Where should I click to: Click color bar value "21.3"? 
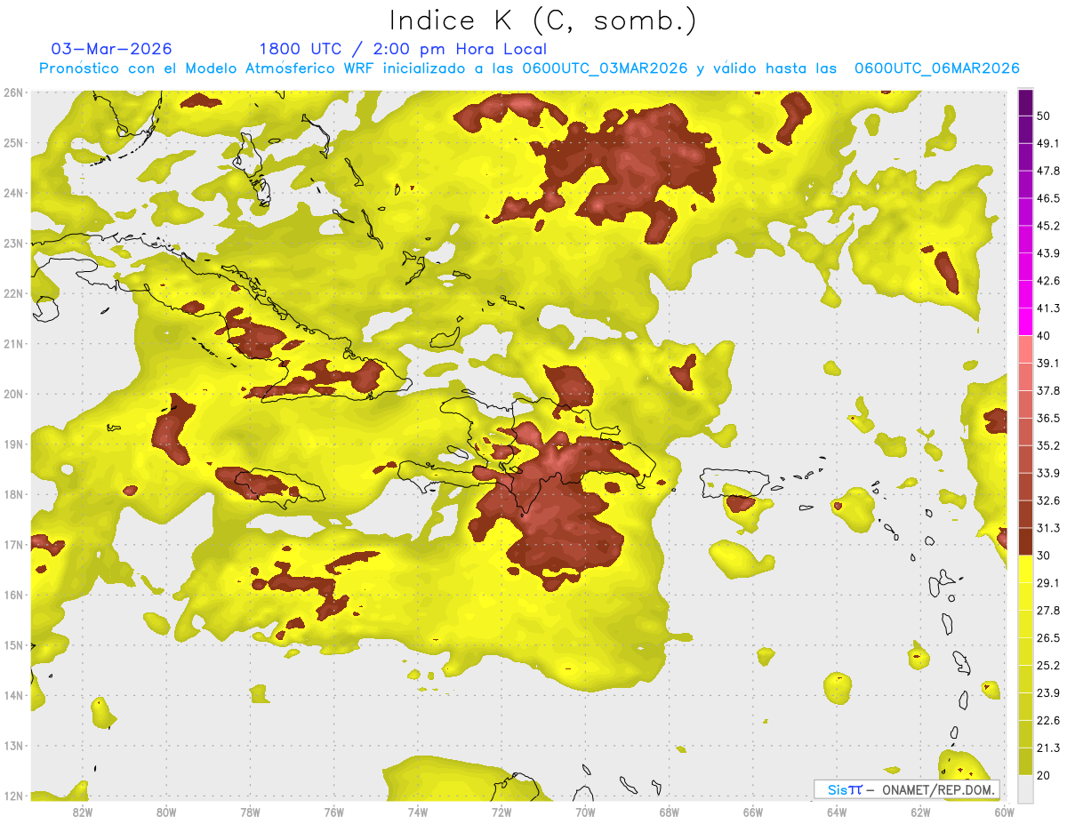pyautogui.click(x=1048, y=748)
